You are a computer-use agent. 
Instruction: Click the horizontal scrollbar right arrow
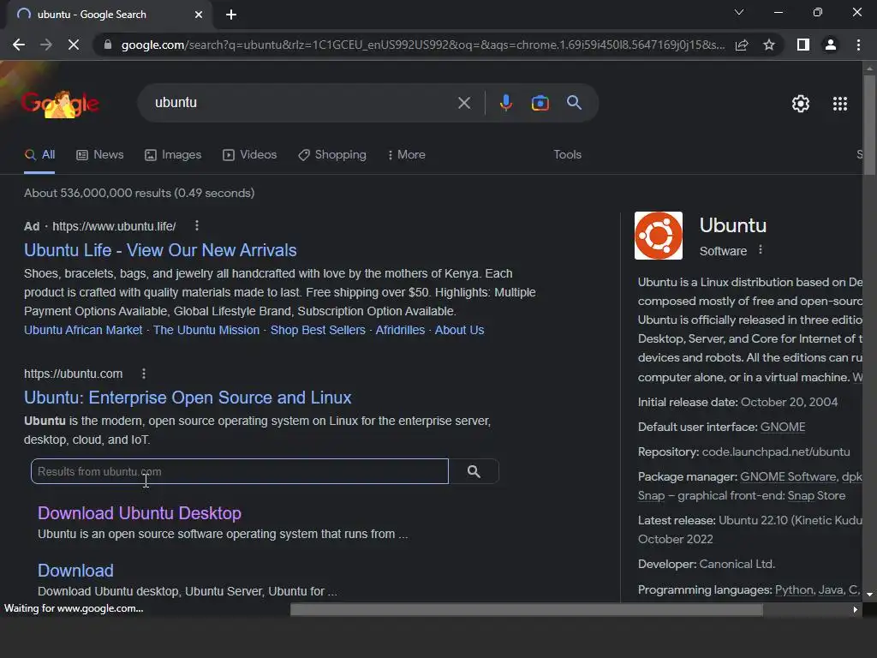tap(856, 609)
